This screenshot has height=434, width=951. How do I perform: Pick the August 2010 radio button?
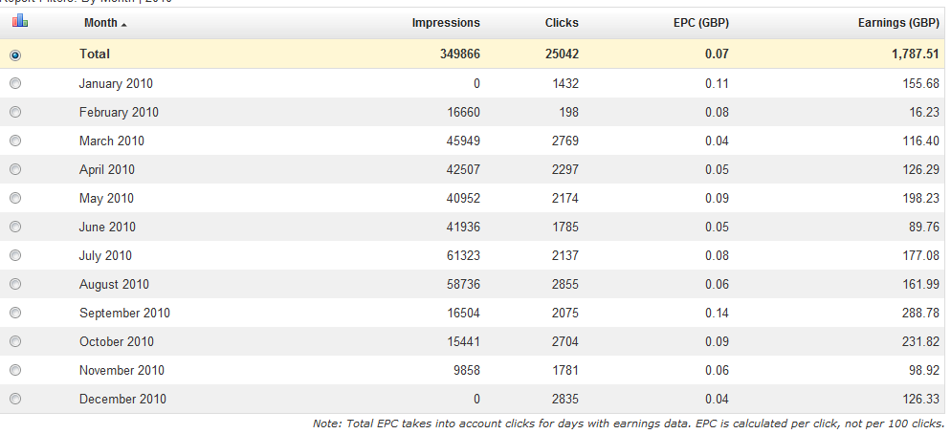pyautogui.click(x=15, y=284)
